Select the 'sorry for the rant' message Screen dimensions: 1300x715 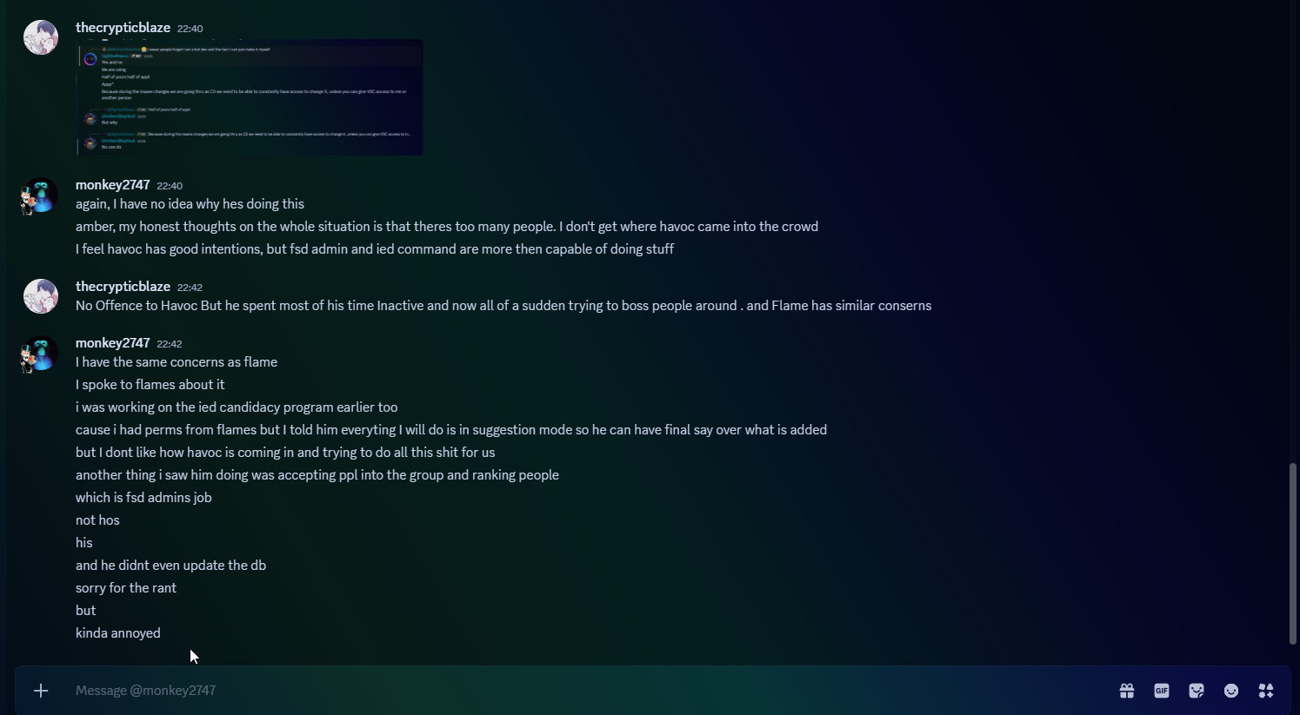click(x=126, y=588)
